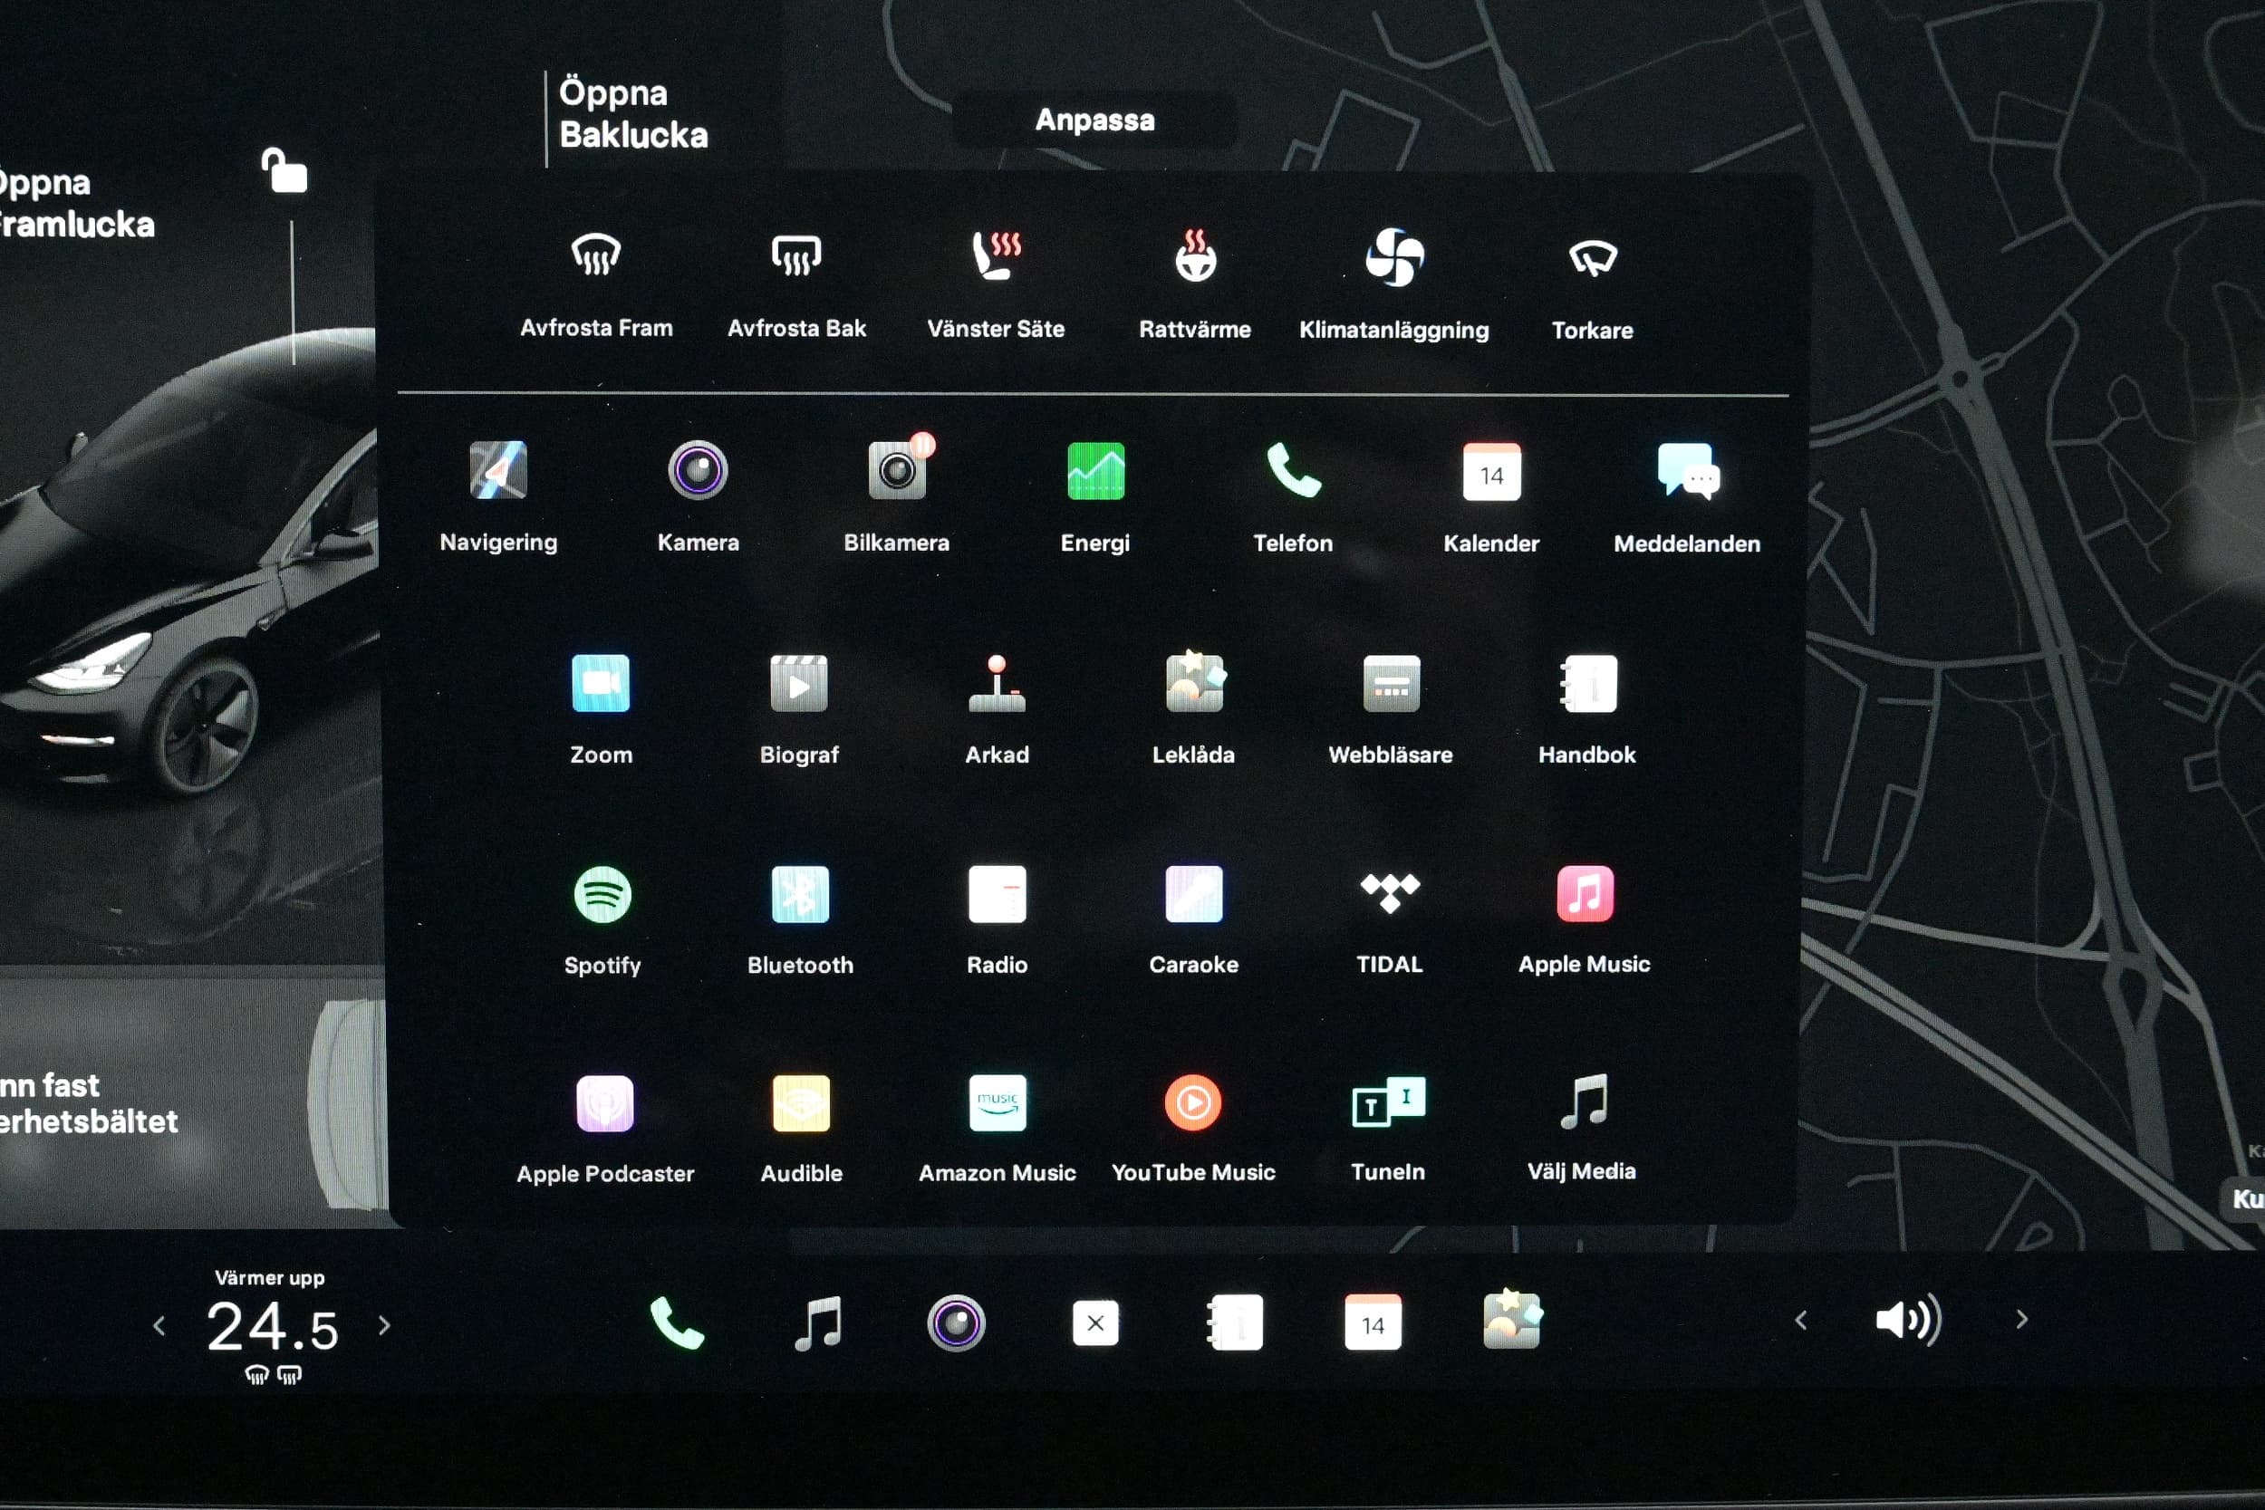
Task: Lower volume with left chevron
Action: [1801, 1321]
